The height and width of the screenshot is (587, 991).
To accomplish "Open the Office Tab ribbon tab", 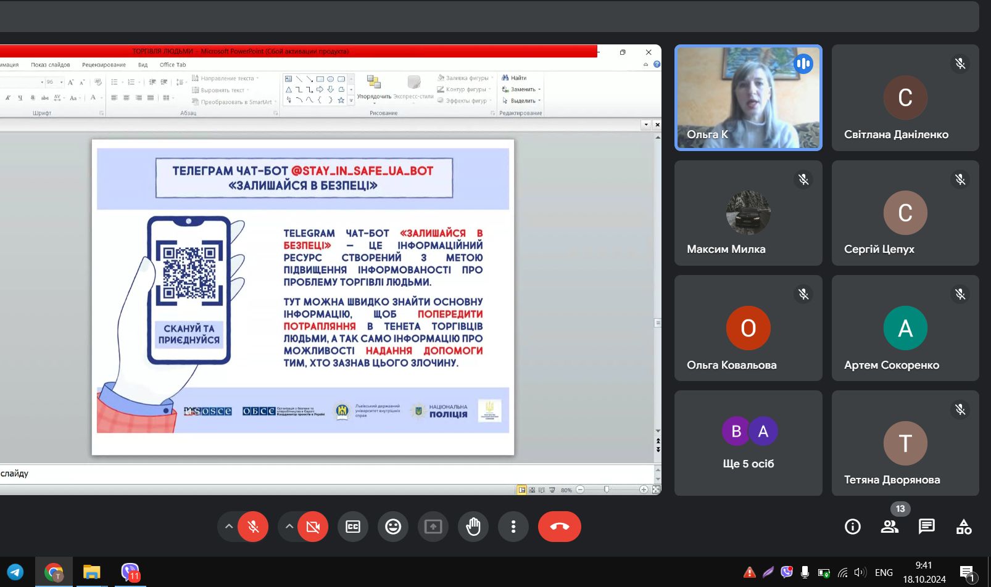I will (x=173, y=65).
